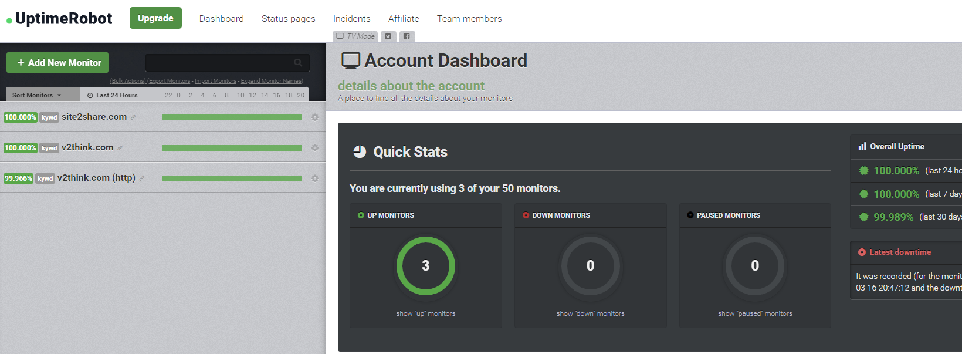Click Expand Monitor Names link
962x354 pixels.
(x=272, y=81)
